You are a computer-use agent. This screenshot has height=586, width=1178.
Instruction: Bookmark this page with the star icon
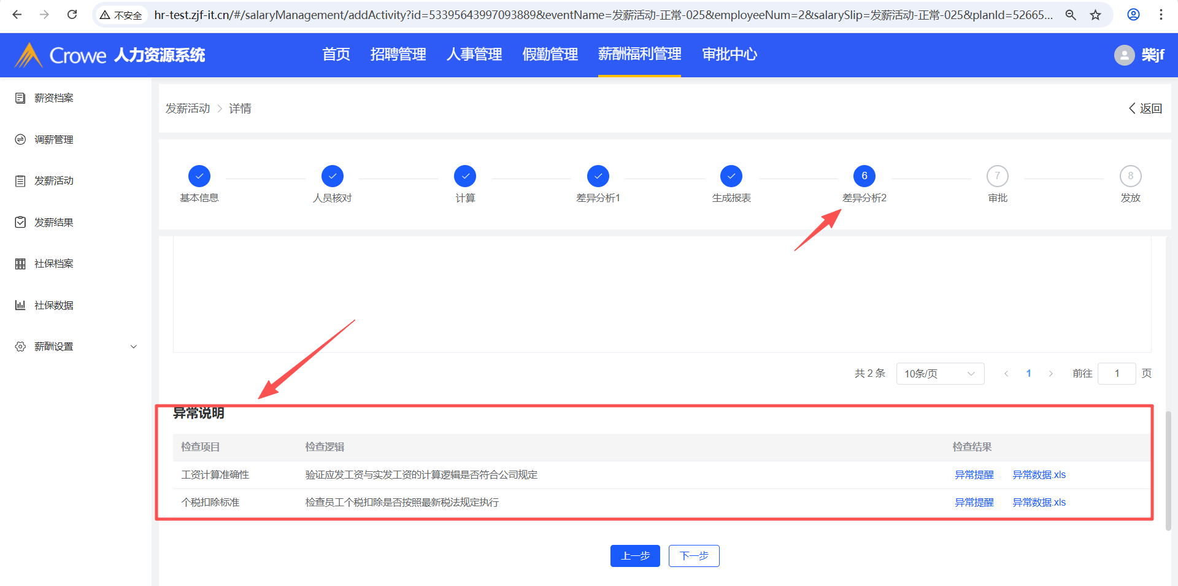point(1096,15)
